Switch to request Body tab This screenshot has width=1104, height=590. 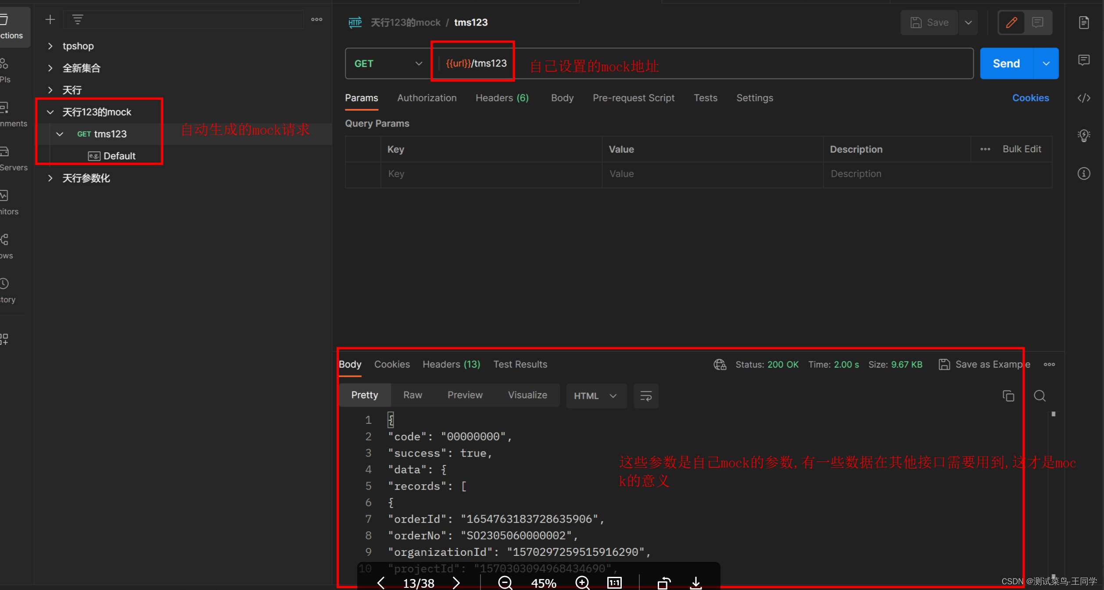tap(562, 98)
